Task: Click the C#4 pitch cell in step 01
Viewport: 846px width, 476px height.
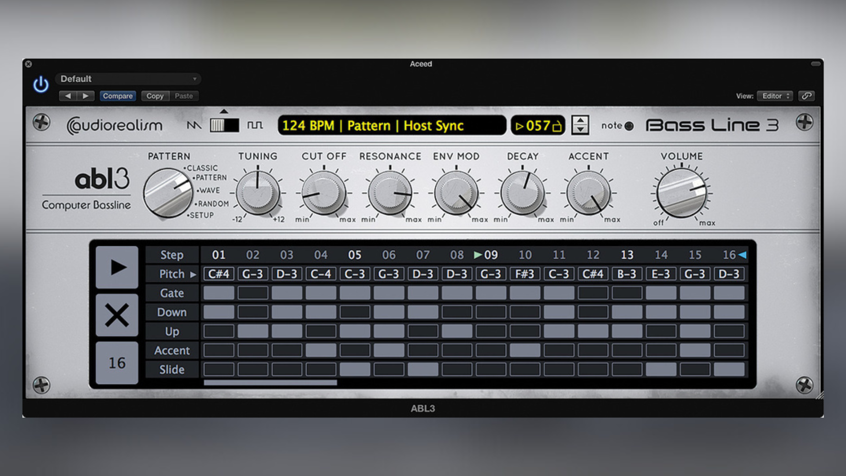Action: [x=219, y=274]
